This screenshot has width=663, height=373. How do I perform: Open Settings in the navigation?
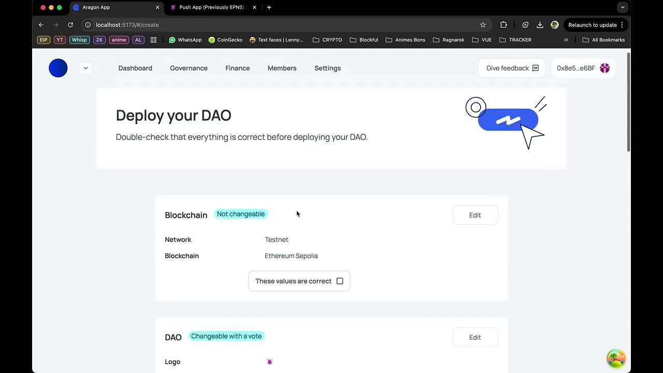[327, 68]
